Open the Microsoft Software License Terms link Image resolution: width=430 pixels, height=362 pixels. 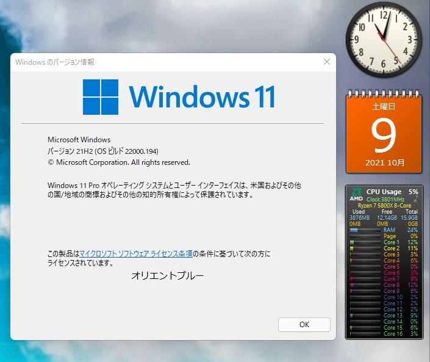[136, 253]
